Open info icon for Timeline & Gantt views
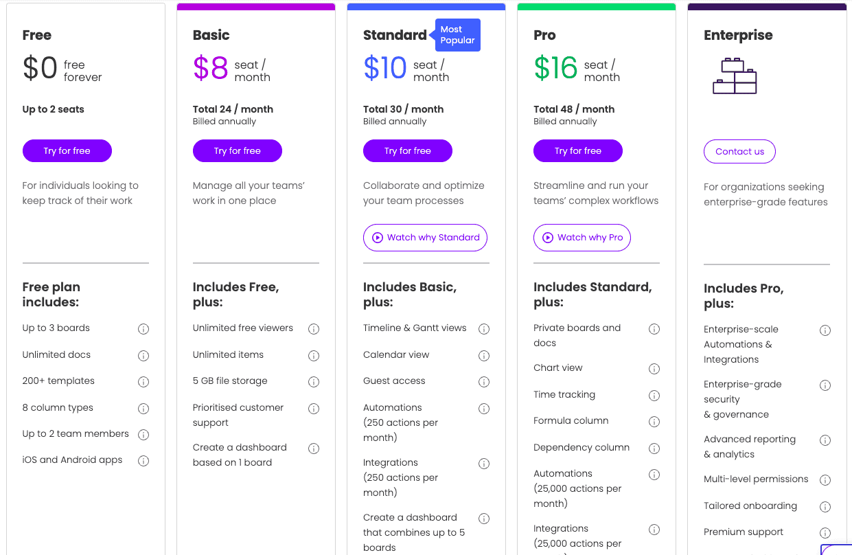The image size is (852, 555). [484, 329]
